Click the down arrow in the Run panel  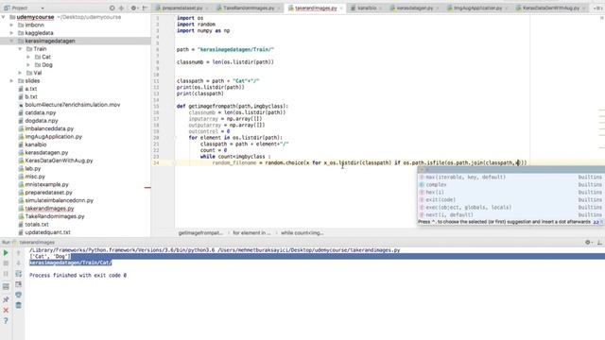pos(19,263)
